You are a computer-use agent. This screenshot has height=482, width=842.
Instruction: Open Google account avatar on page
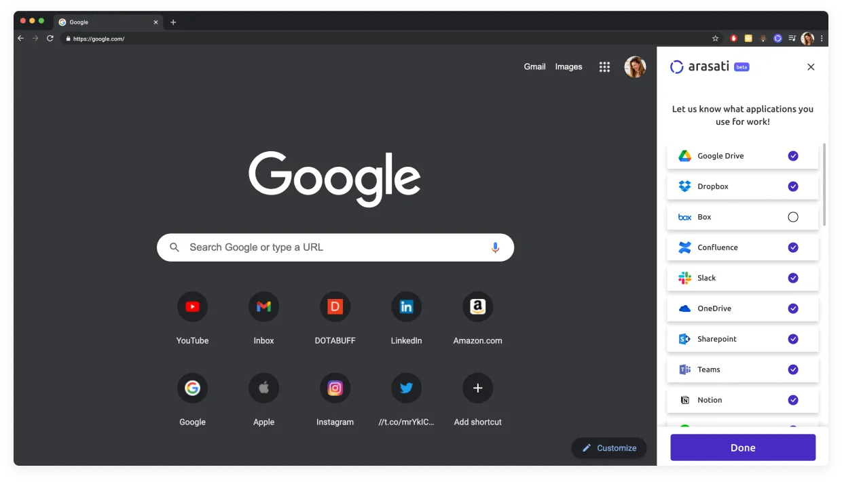[635, 66]
